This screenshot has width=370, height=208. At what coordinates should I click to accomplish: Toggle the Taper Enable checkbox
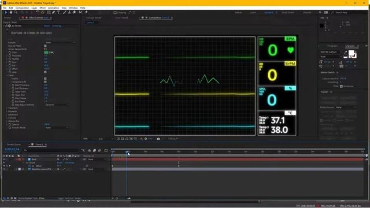(45, 79)
